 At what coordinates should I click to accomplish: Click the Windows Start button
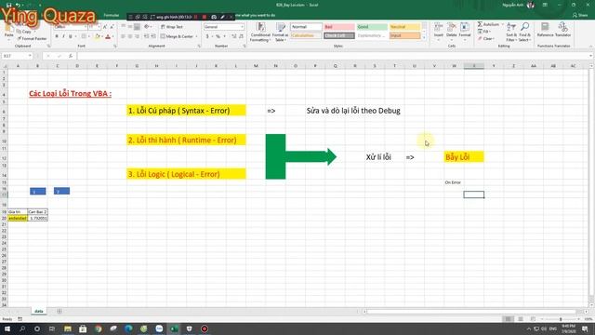tap(7, 328)
